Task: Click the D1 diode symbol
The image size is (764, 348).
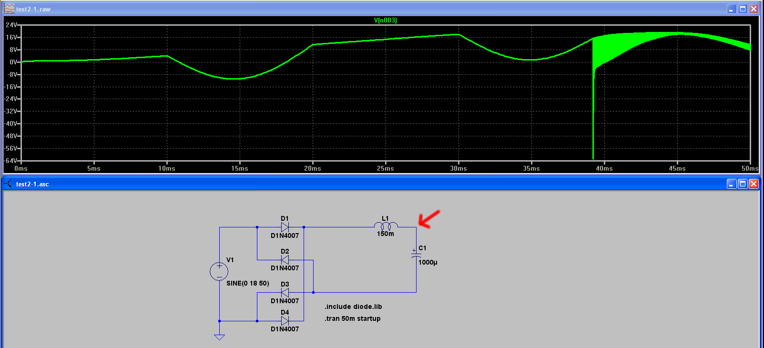Action: tap(285, 227)
